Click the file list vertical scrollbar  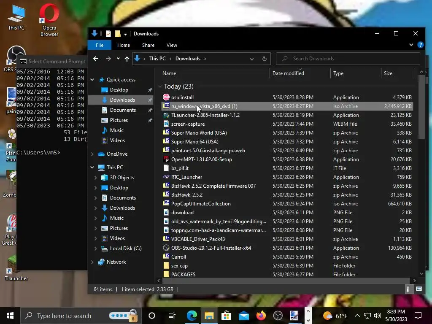(421, 108)
